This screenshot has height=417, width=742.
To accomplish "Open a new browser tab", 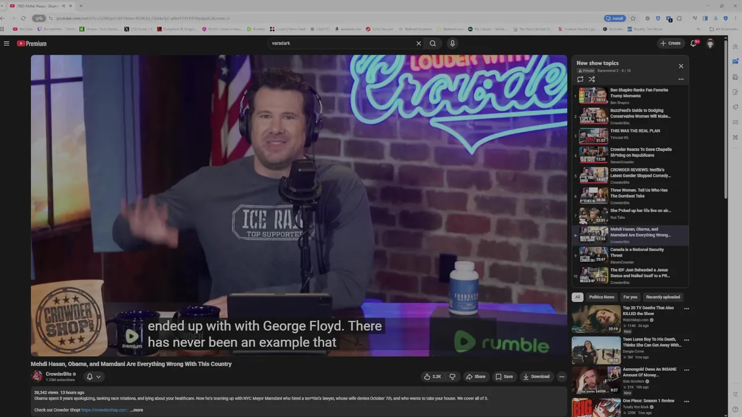I will pyautogui.click(x=81, y=6).
